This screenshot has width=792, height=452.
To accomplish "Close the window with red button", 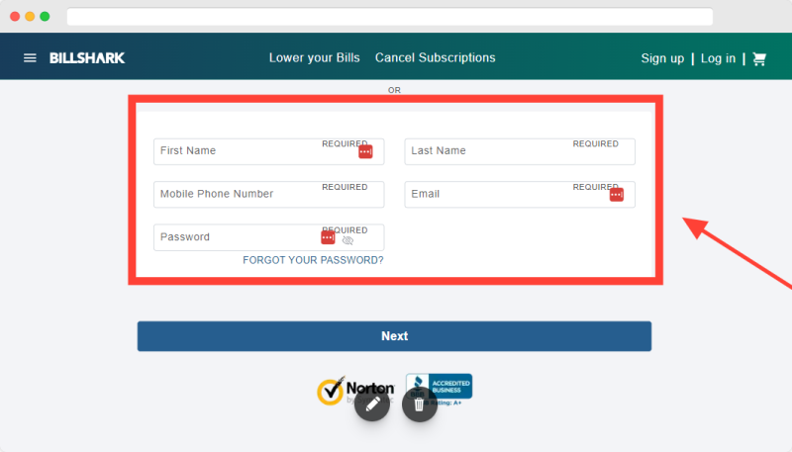I will click(15, 17).
